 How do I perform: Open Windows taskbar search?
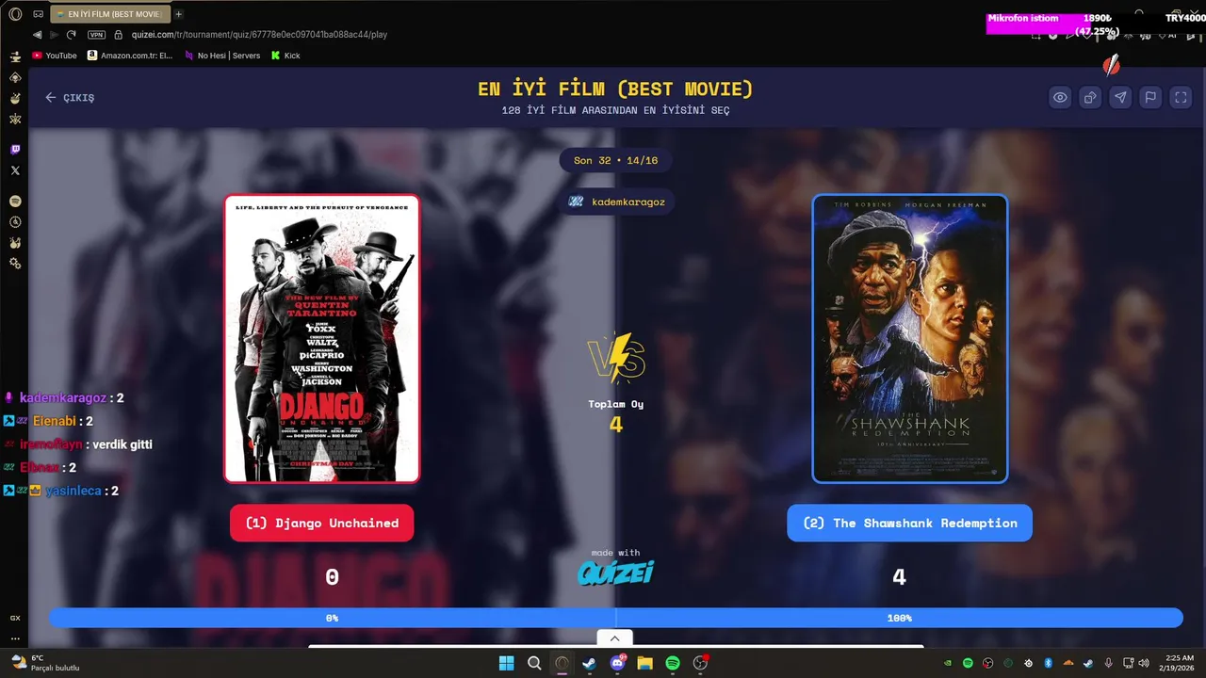[x=534, y=663]
